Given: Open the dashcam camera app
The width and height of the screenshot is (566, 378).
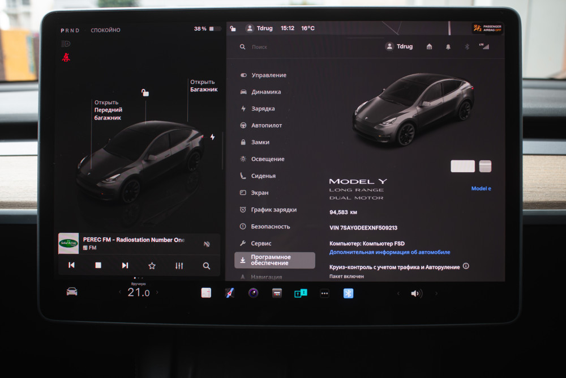Looking at the screenshot, I should [x=254, y=293].
